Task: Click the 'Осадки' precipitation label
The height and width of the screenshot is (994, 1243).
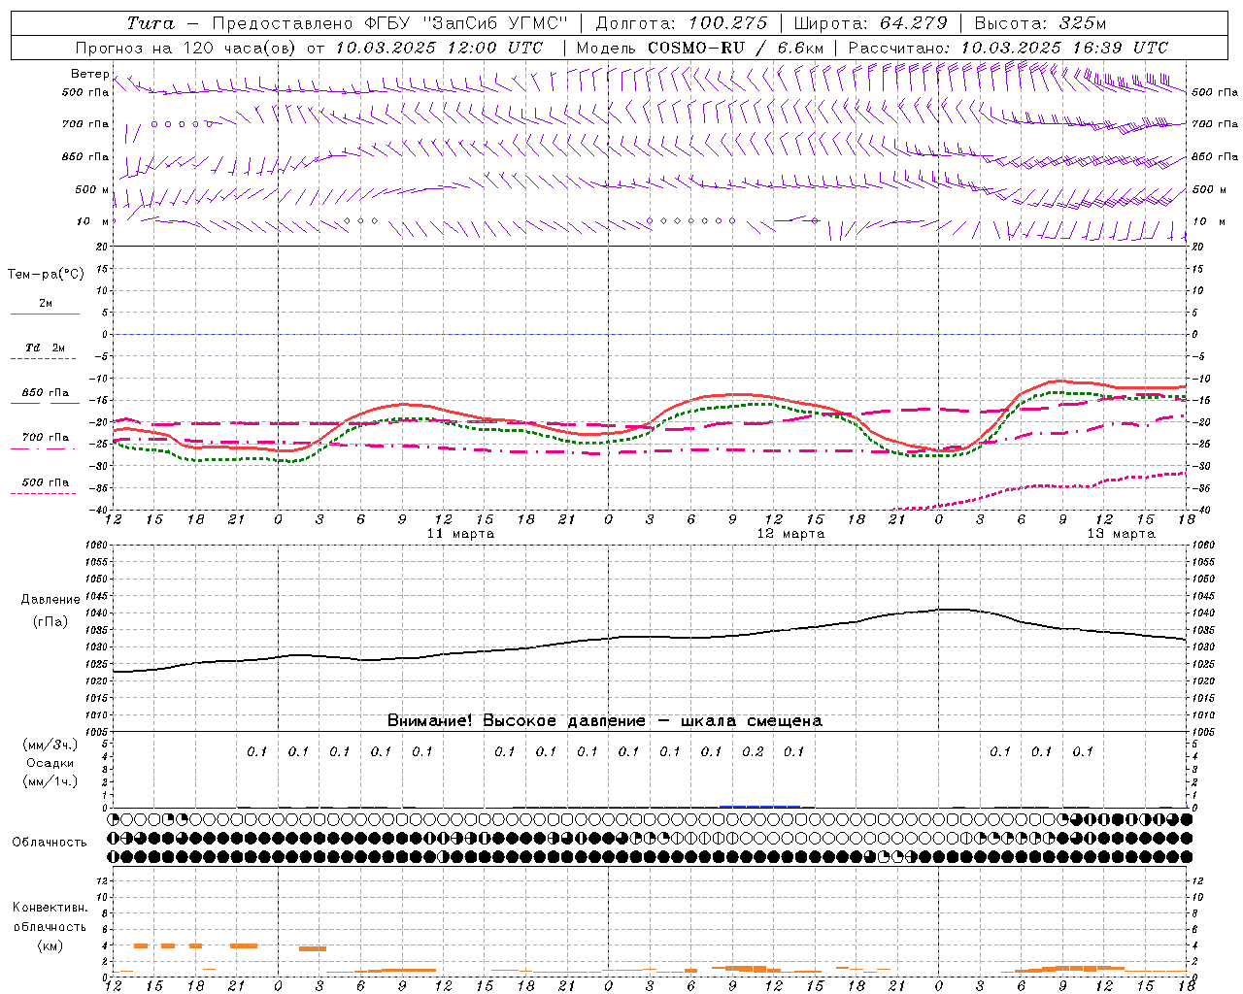Action: coord(50,763)
